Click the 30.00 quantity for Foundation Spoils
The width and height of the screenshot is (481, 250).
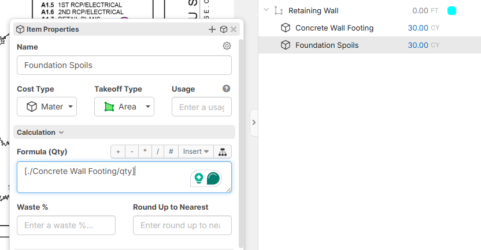[418, 45]
